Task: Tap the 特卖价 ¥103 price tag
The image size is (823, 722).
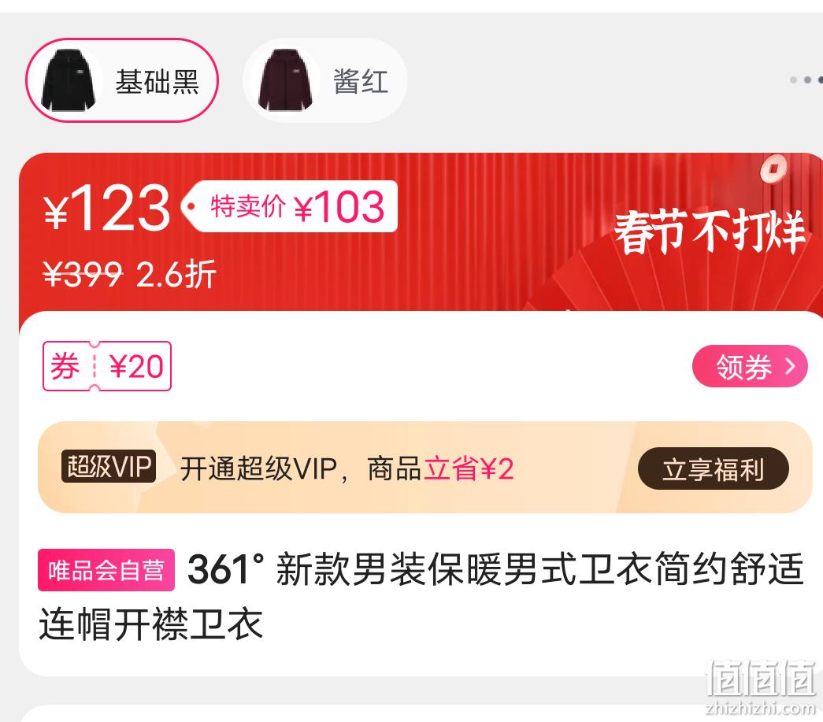Action: coord(290,206)
